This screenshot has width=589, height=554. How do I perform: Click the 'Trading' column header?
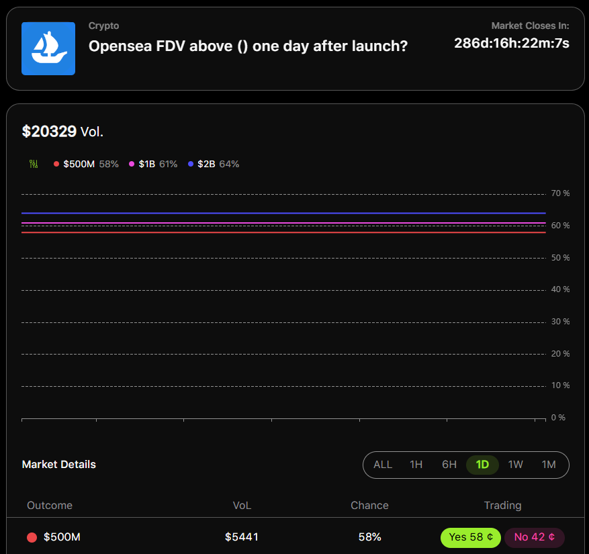(502, 506)
